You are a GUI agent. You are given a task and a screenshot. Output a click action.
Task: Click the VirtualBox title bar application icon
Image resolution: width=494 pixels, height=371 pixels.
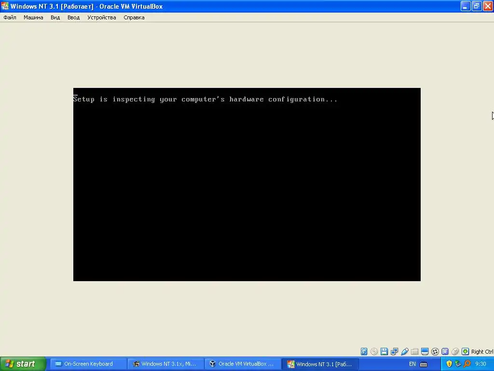(5, 6)
